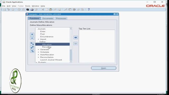Open the View menu

(x=14, y=6)
